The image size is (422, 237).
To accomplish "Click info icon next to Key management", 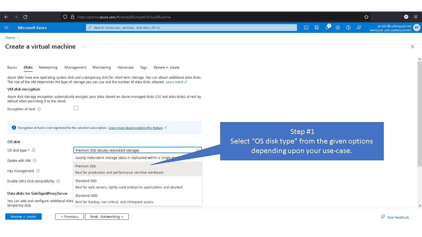I will coord(38,171).
